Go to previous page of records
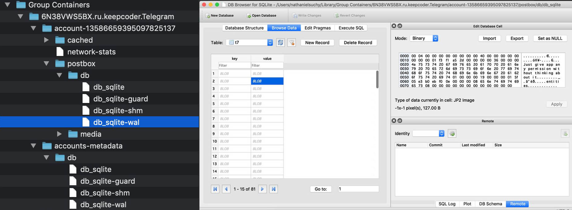The image size is (572, 210). pos(226,189)
